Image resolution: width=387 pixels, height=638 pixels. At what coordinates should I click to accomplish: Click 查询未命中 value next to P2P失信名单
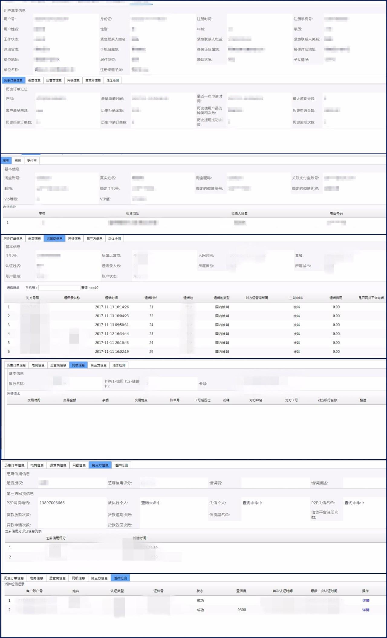pos(354,503)
